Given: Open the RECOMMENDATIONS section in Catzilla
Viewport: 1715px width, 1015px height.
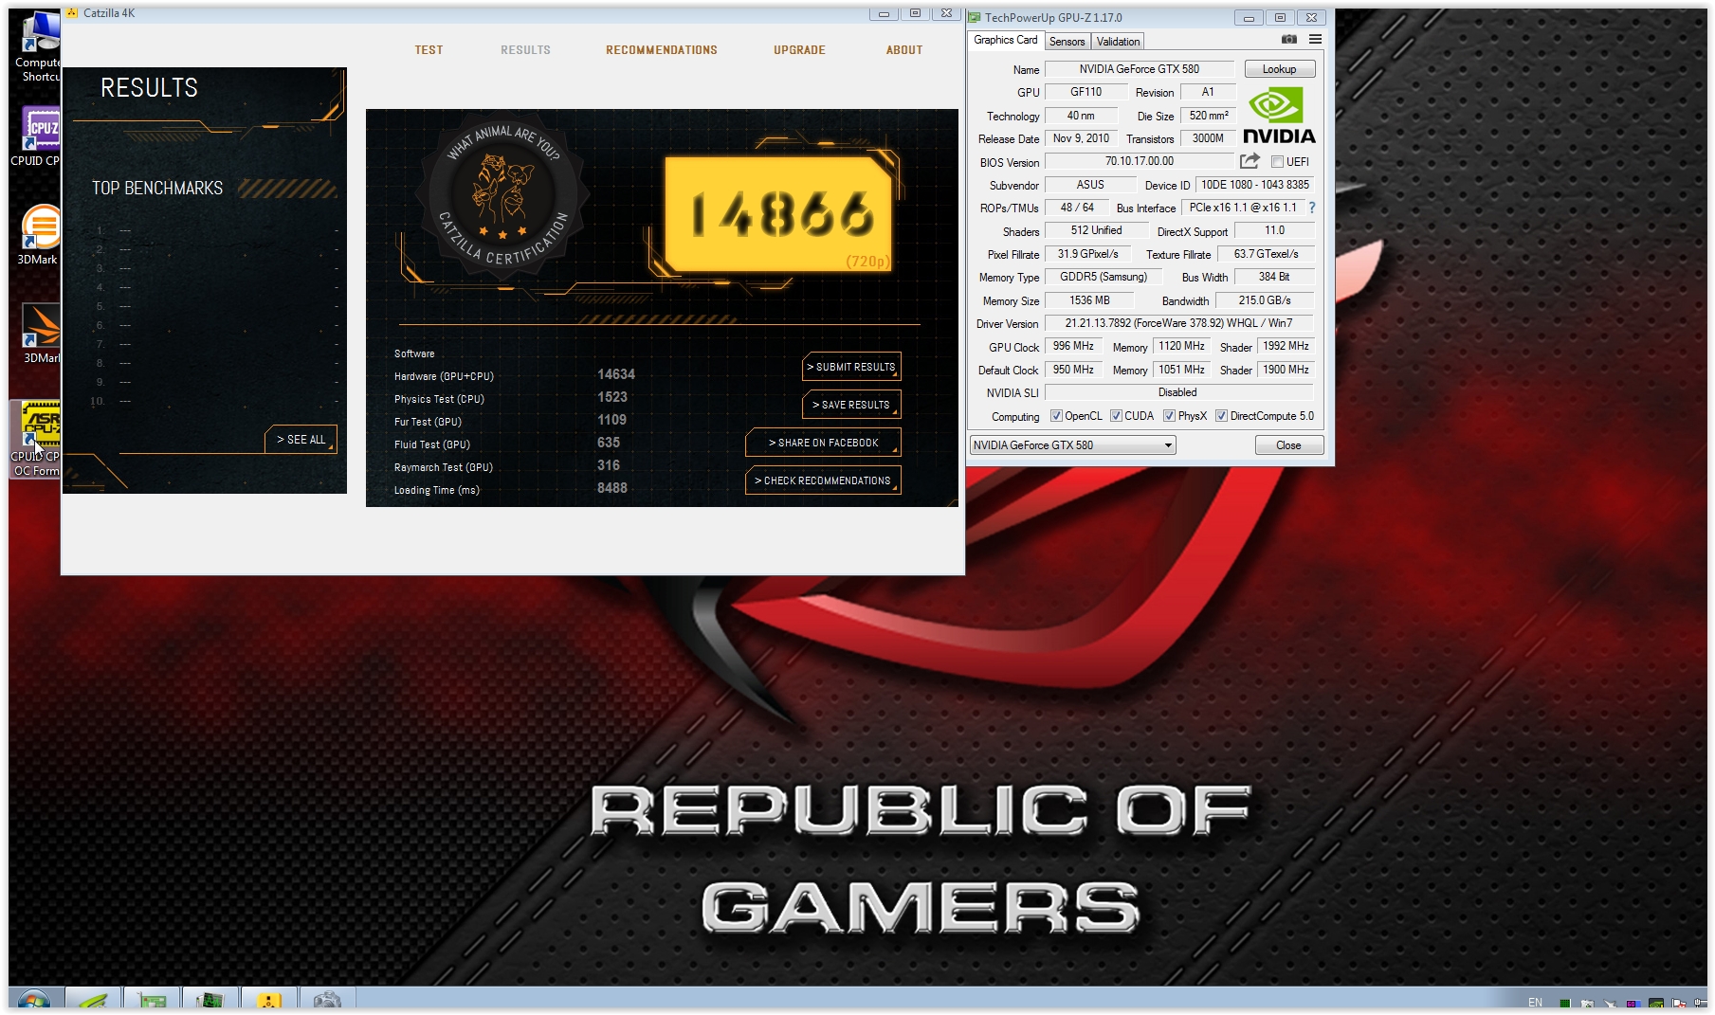Looking at the screenshot, I should click(662, 50).
